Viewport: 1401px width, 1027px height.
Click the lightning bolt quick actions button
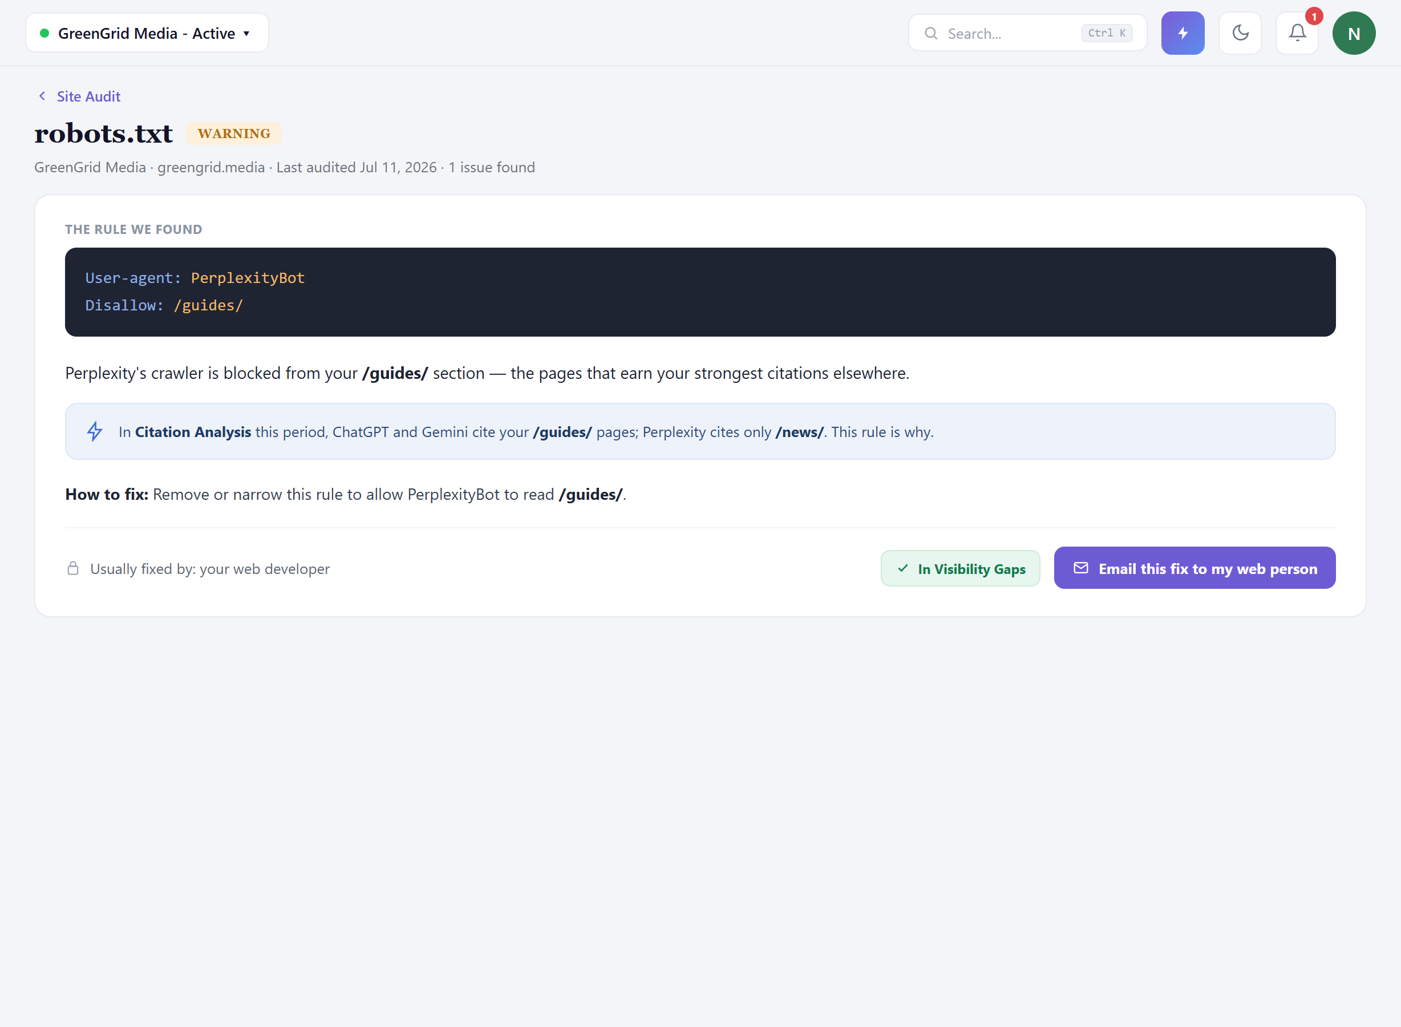(1182, 33)
